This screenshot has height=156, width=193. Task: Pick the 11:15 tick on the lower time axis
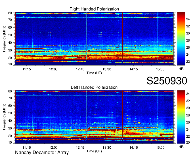coord(27,147)
